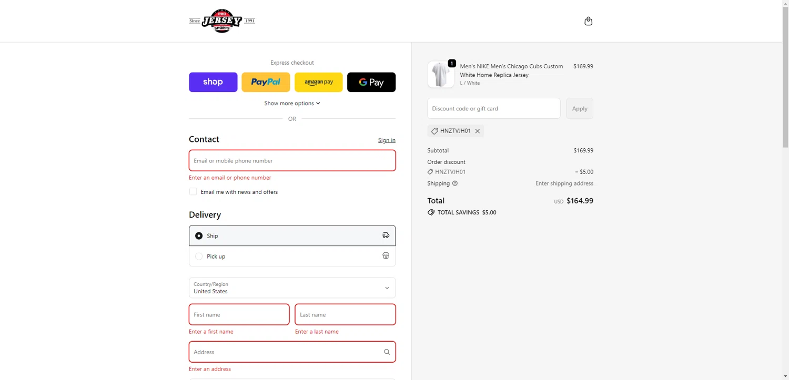Open the shopping bag cart icon
789x380 pixels.
[x=588, y=21]
